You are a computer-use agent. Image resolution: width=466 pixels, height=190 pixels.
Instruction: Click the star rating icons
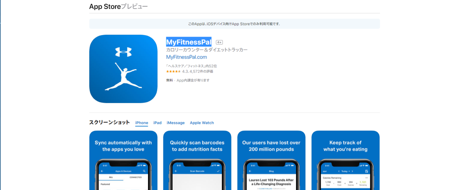pyautogui.click(x=173, y=71)
